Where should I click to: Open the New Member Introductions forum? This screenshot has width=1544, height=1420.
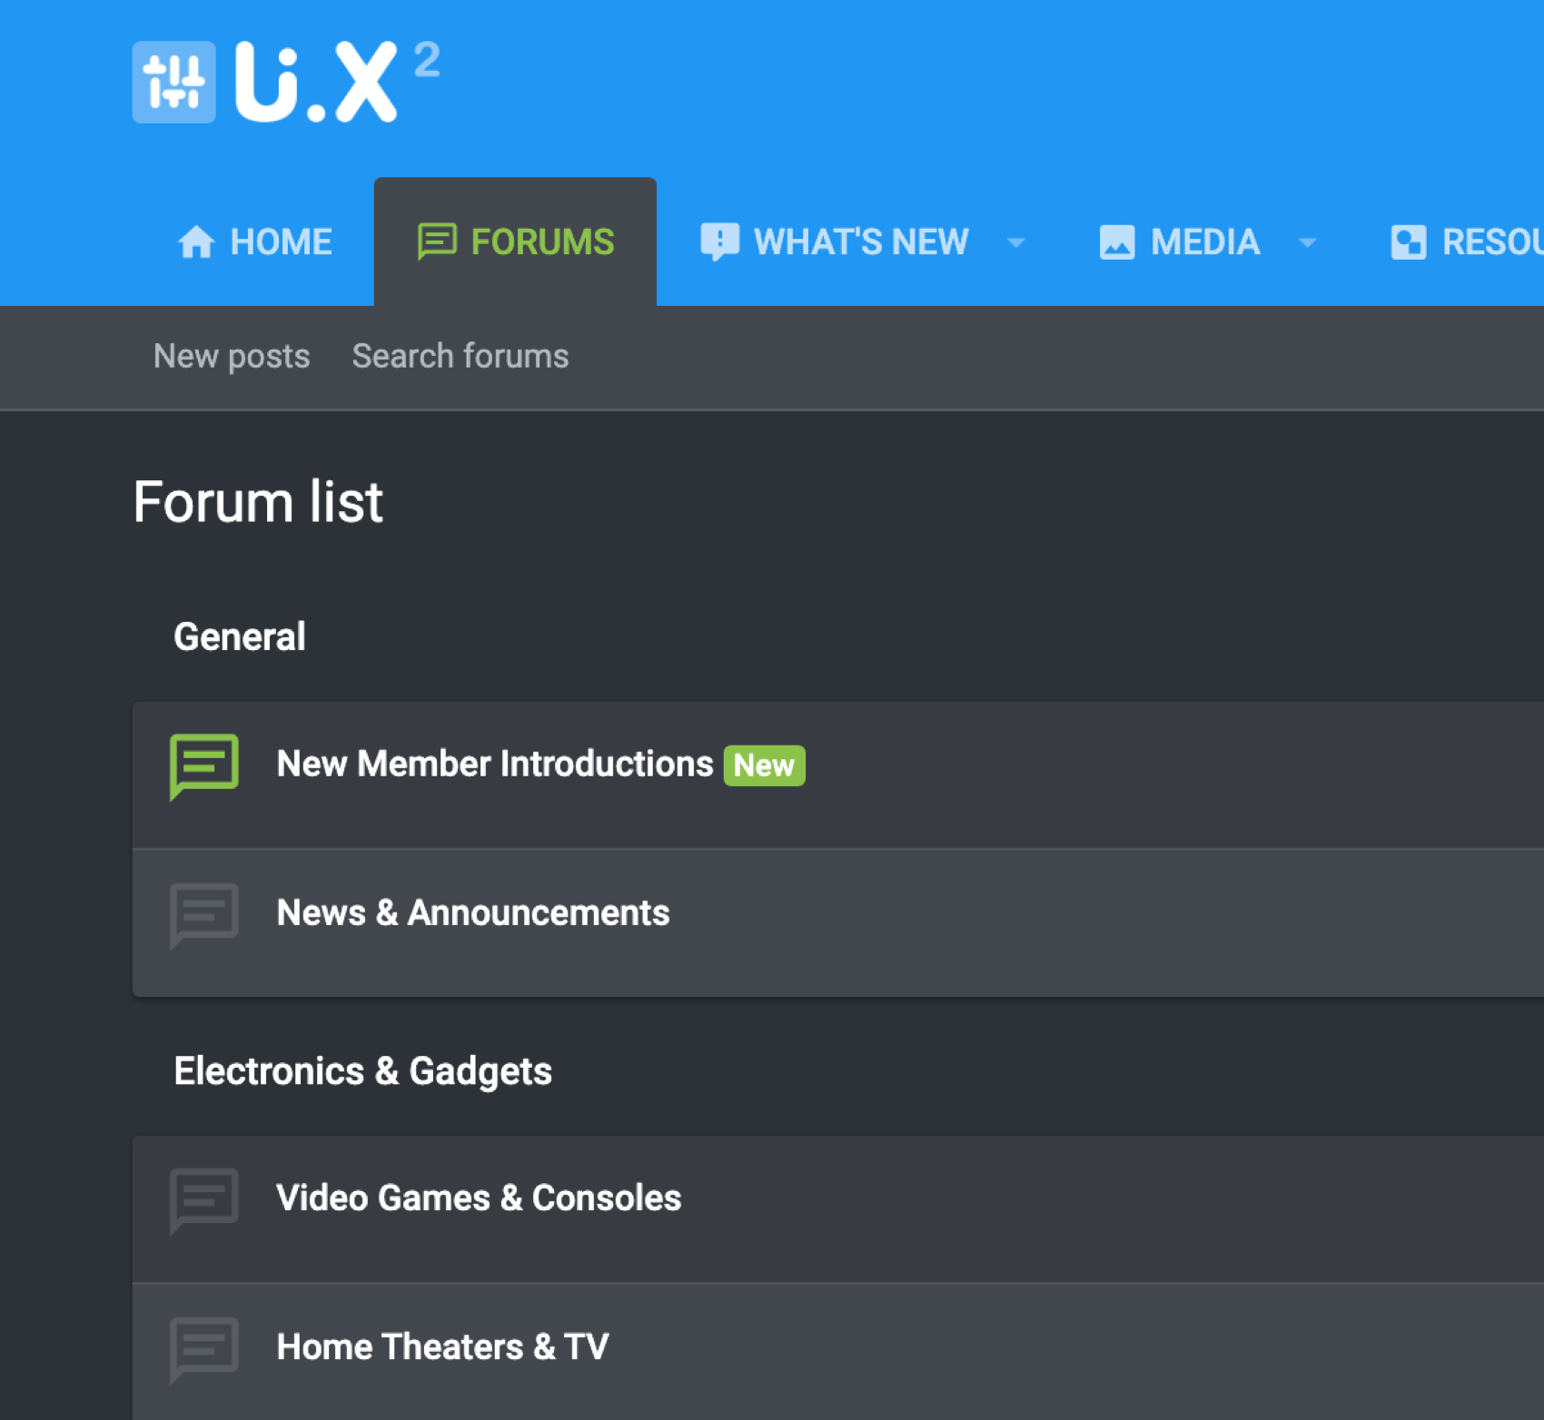point(494,764)
